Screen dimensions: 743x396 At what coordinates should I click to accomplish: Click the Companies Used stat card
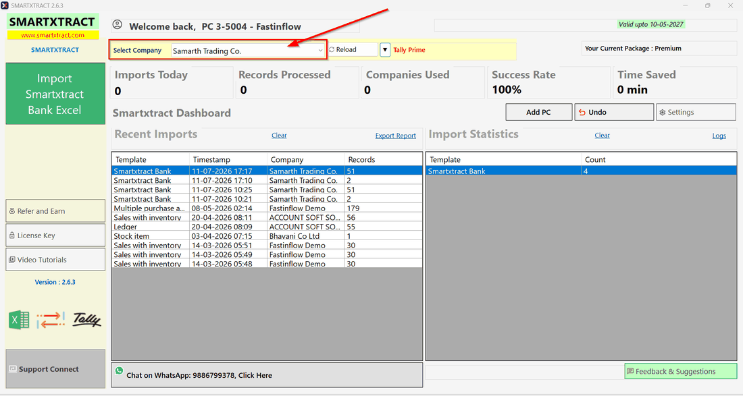[423, 82]
